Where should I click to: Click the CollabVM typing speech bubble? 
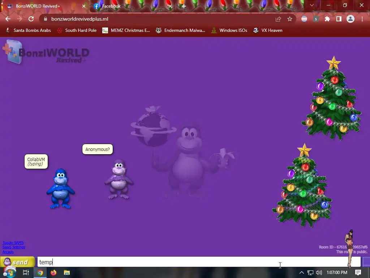coord(36,162)
